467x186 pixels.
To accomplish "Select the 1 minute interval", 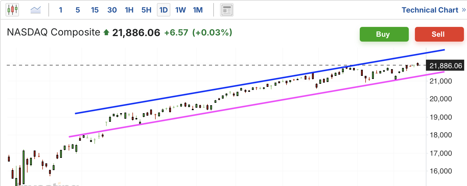I will [x=61, y=10].
